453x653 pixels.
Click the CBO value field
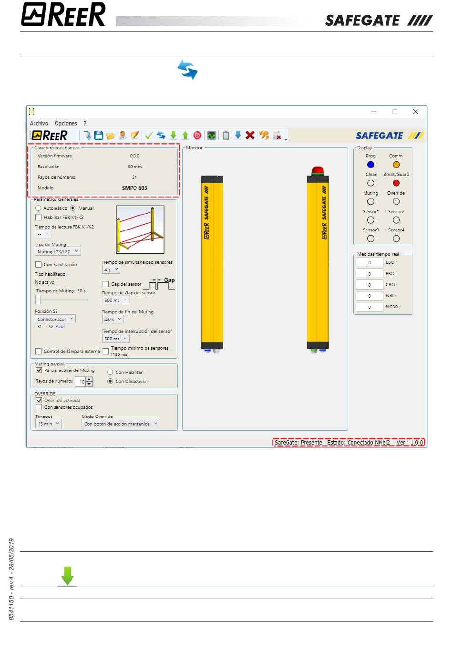click(369, 285)
